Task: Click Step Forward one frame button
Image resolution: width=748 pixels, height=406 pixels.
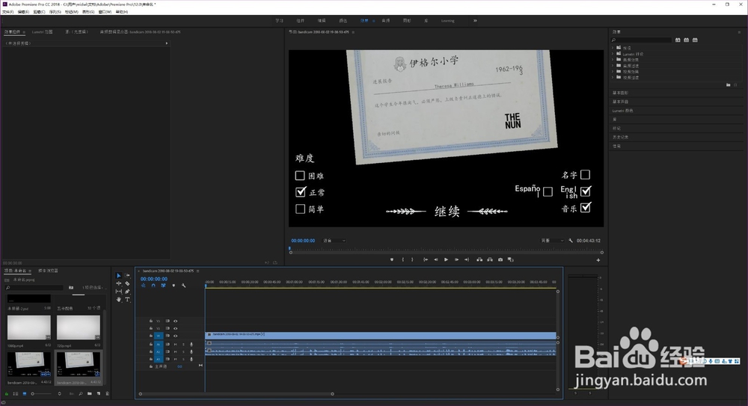Action: (456, 259)
